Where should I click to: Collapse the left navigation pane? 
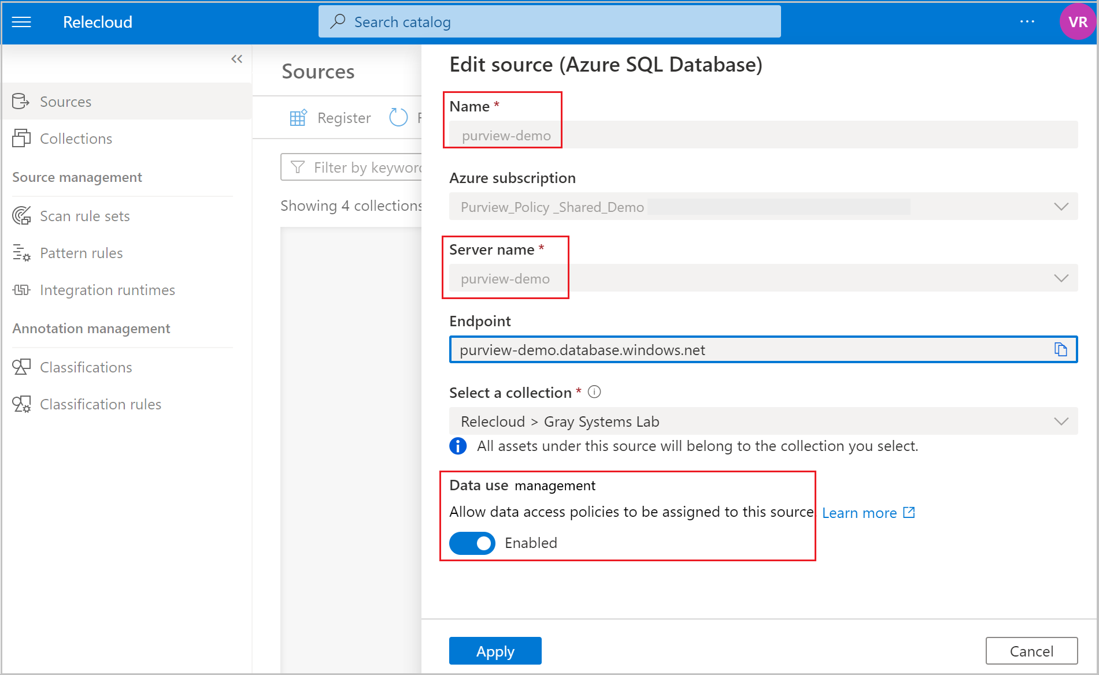pyautogui.click(x=236, y=58)
